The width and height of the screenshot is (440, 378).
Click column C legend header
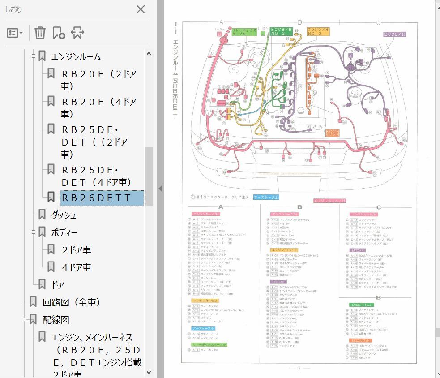click(x=379, y=207)
